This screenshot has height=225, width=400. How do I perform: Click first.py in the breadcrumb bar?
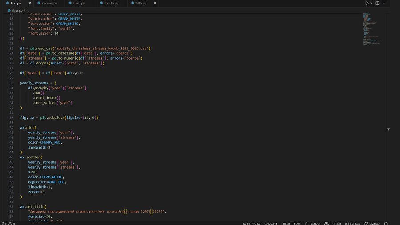tap(17, 10)
